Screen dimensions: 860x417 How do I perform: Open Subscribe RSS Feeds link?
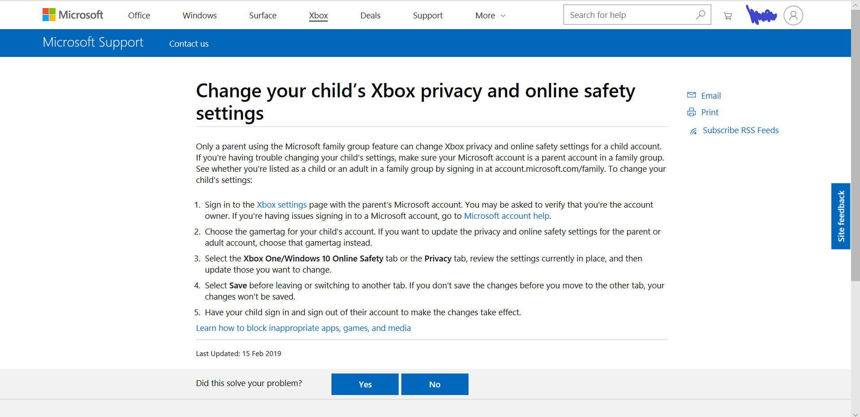click(x=740, y=130)
